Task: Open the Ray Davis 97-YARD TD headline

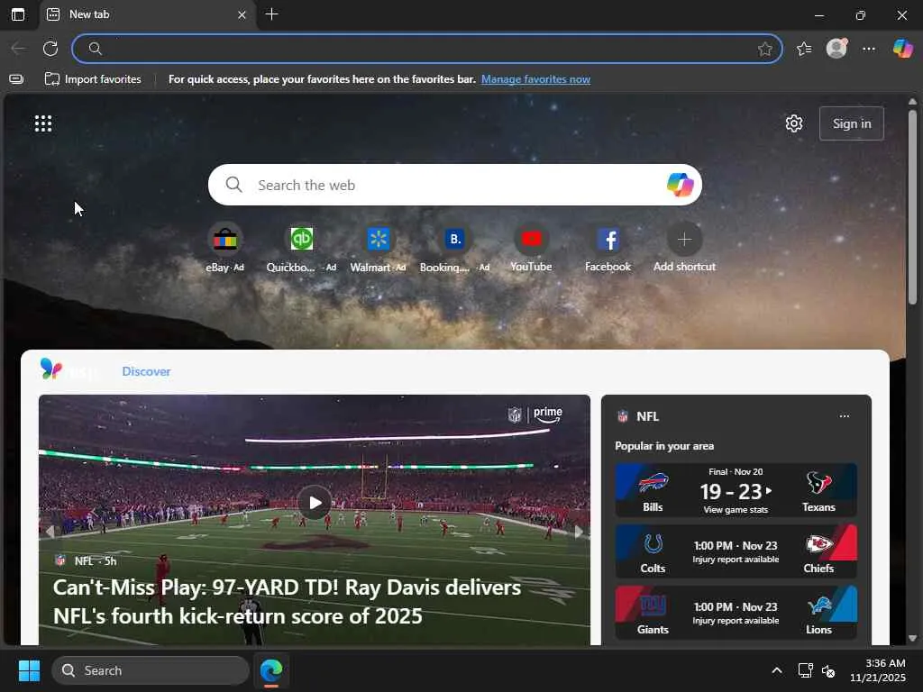Action: 288,601
